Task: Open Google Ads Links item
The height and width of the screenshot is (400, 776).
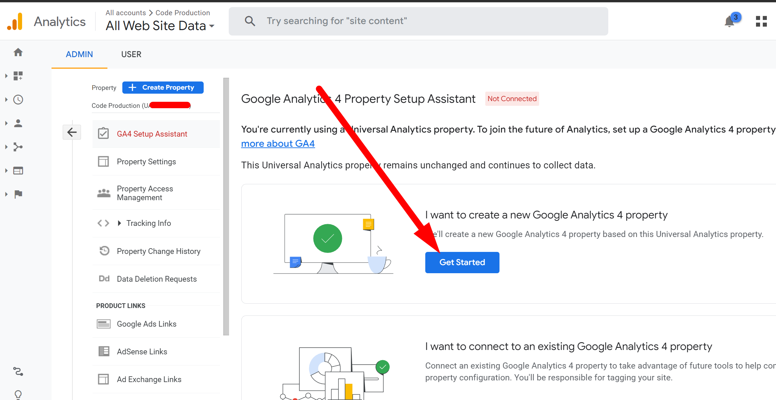Action: coord(156,324)
